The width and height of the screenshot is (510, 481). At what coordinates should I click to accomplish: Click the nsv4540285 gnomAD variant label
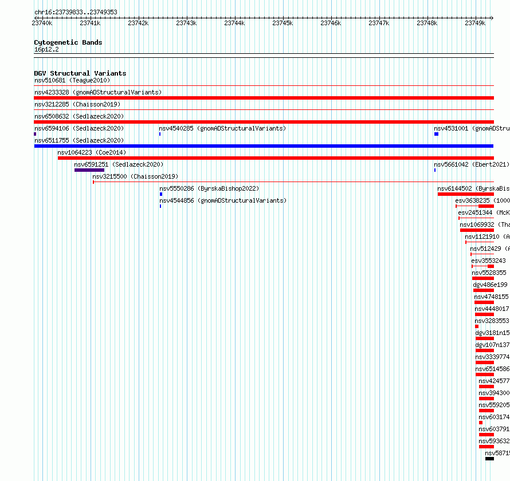pyautogui.click(x=222, y=128)
